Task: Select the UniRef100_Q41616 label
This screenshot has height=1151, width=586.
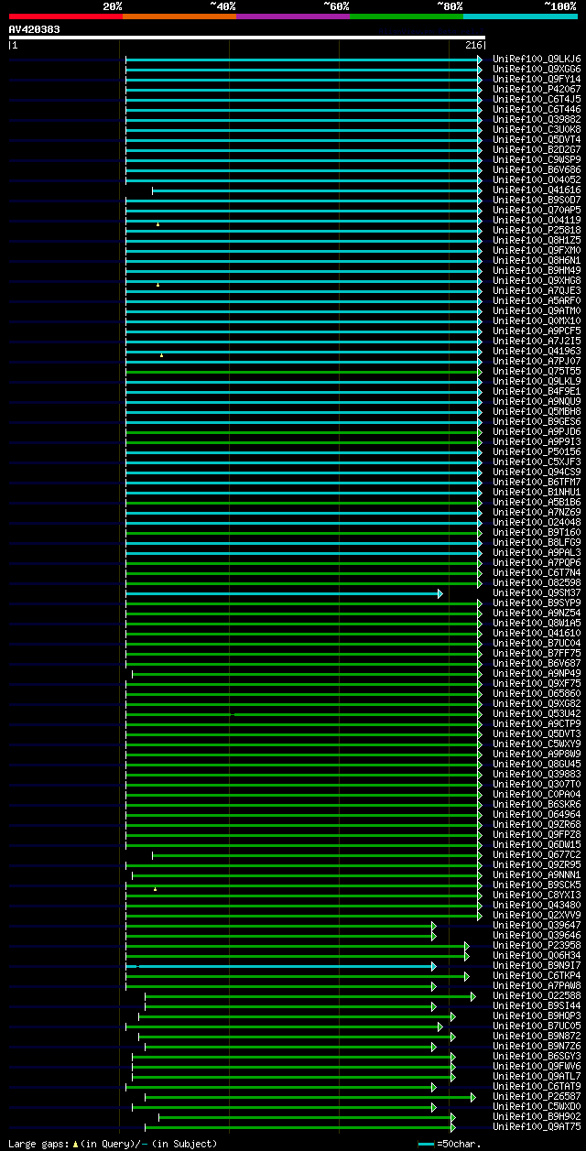Action: point(537,190)
